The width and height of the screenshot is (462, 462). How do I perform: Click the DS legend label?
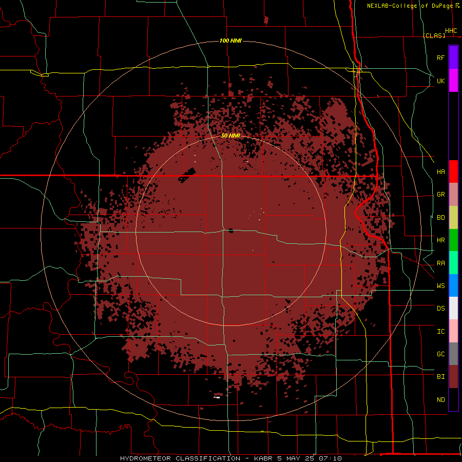pos(440,308)
